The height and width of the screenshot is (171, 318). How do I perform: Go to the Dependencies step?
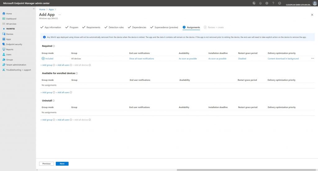click(137, 27)
